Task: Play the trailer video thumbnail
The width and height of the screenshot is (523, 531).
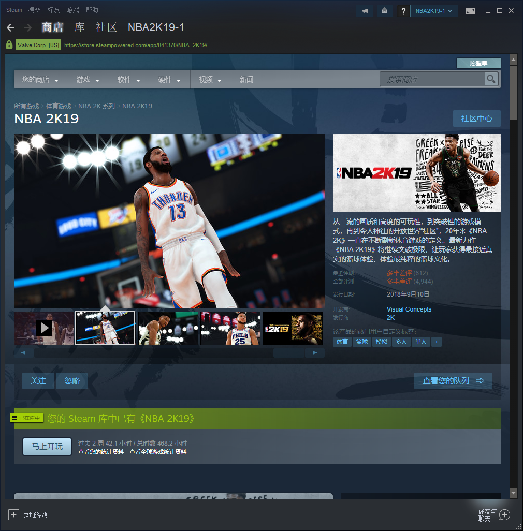Action: point(44,328)
